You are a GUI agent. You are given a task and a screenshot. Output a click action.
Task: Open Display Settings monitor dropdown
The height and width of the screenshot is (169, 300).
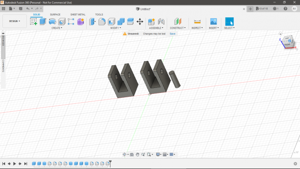click(x=158, y=154)
